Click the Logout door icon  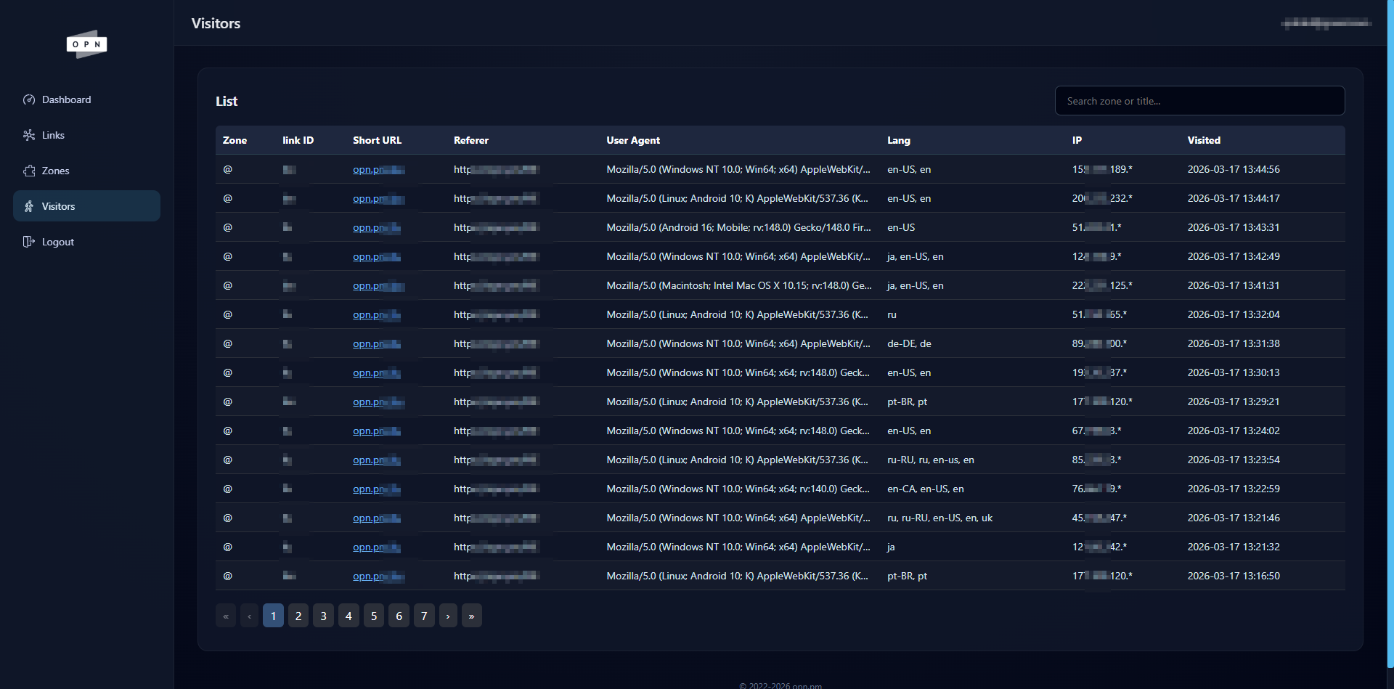[29, 242]
